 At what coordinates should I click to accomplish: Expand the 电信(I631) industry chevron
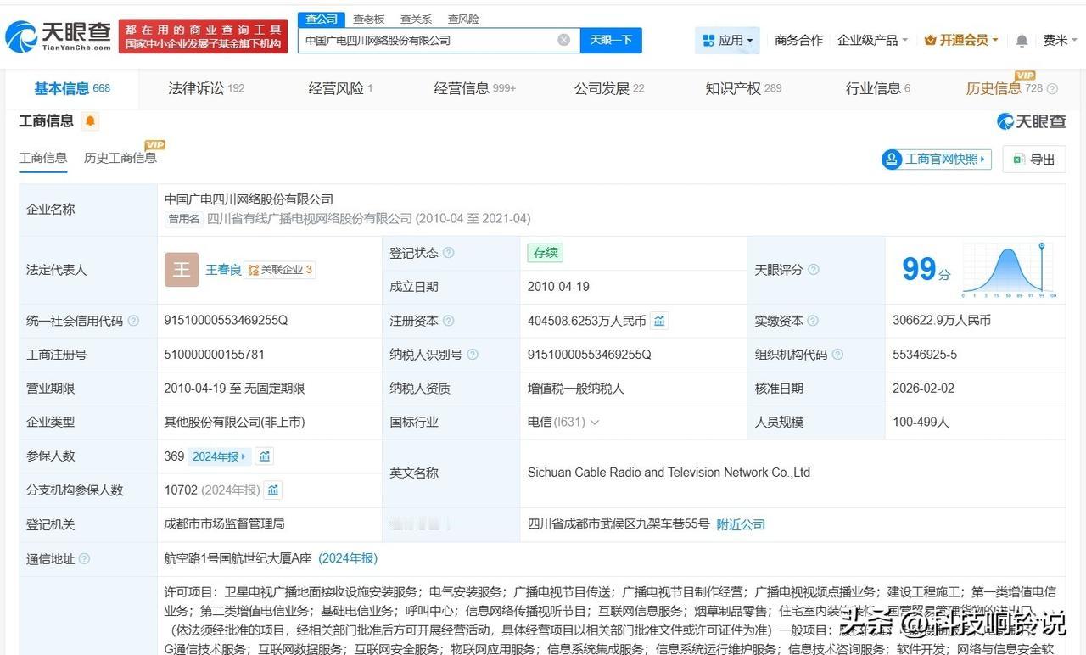click(x=595, y=423)
